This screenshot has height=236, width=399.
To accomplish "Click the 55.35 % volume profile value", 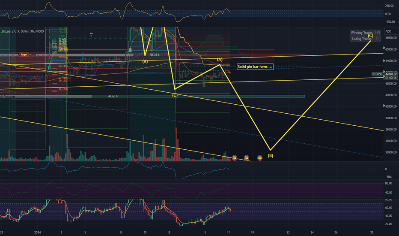I will (155, 55).
